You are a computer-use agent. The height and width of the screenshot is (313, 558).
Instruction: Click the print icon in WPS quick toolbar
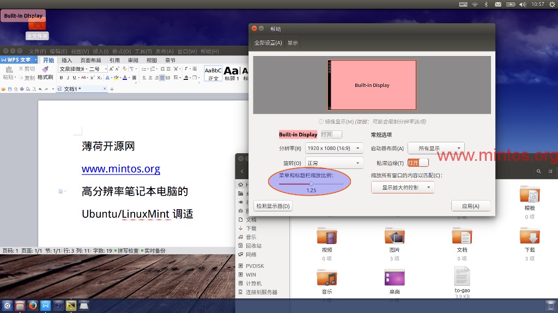22,89
